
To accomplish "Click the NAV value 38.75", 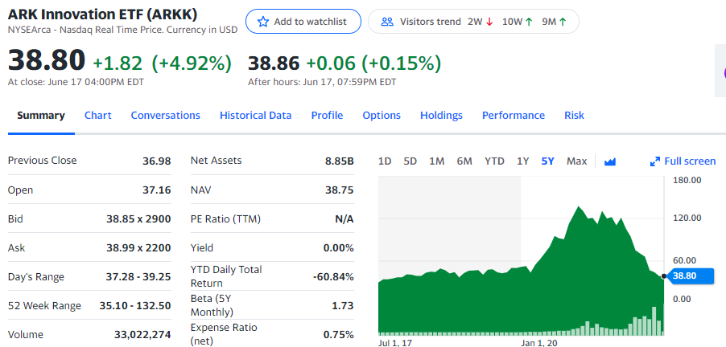I will pyautogui.click(x=340, y=190).
